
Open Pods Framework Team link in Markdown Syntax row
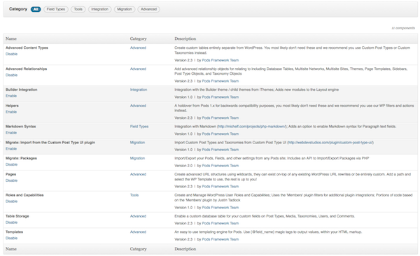click(220, 134)
